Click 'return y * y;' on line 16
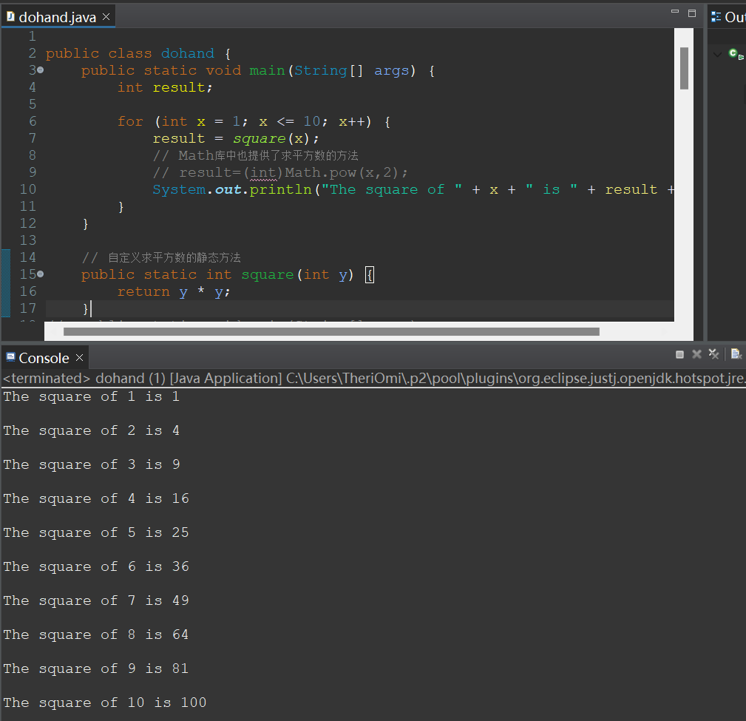The height and width of the screenshot is (721, 746). (174, 292)
